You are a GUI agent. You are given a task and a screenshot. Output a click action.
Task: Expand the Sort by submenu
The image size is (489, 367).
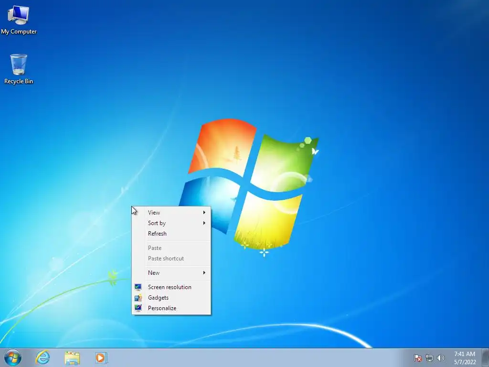pos(171,223)
